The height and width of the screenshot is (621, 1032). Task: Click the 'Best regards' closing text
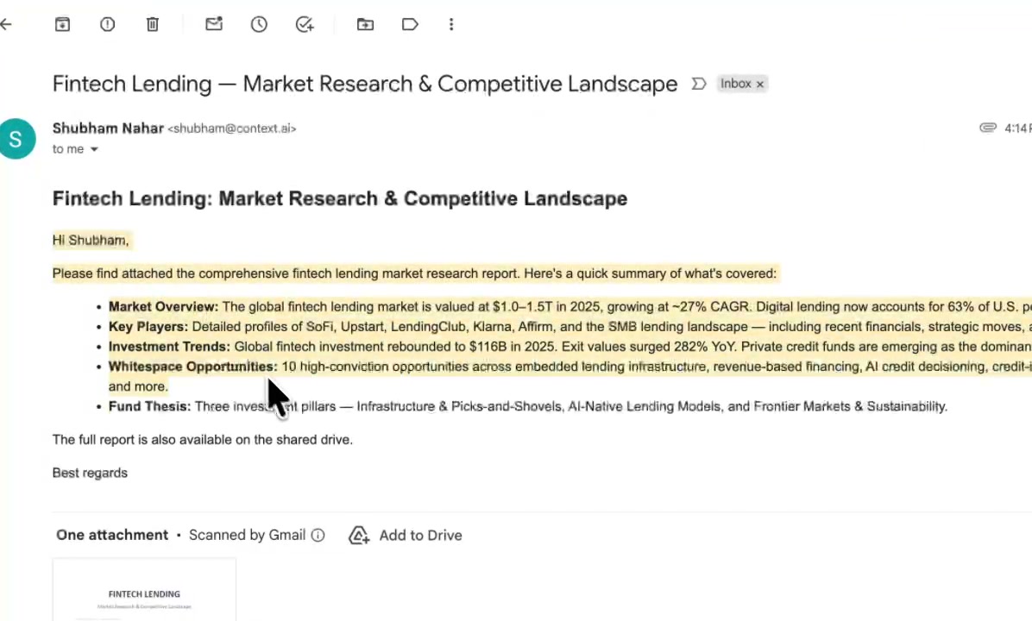(90, 473)
